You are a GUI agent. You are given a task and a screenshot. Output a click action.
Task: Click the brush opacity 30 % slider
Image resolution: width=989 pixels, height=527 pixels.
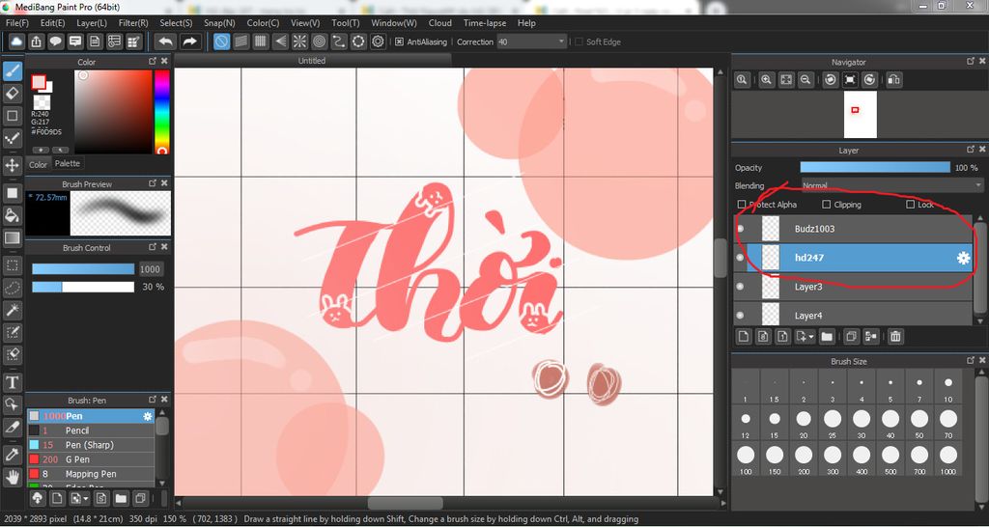(83, 287)
